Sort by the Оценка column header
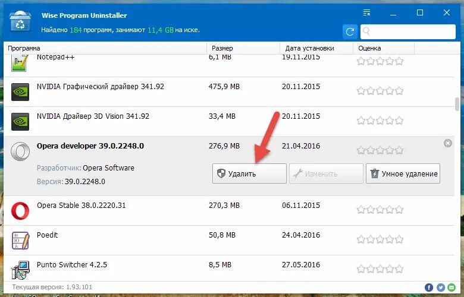The height and width of the screenshot is (297, 464). 384,48
